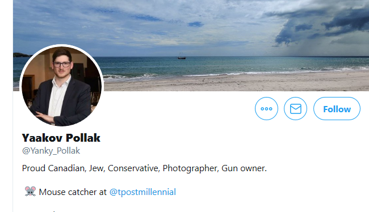The image size is (369, 212).
Task: Select the Yaakov Pollak display name
Action: click(61, 138)
